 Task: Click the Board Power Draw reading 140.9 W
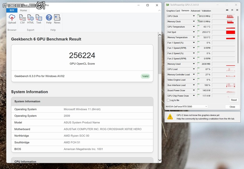(x=204, y=90)
